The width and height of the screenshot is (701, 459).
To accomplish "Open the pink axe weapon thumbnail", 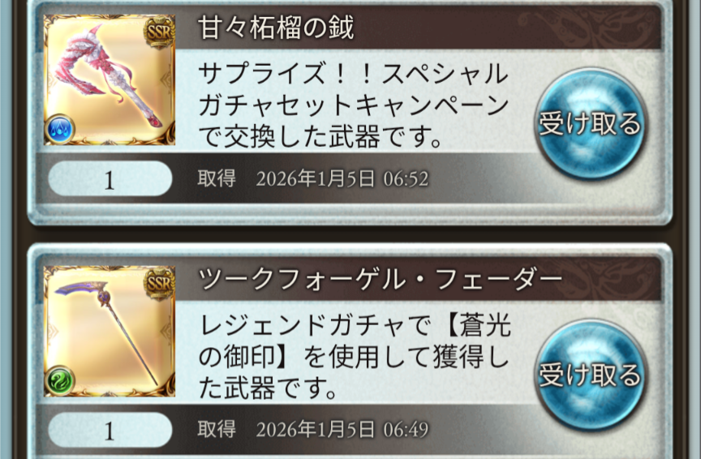I will (110, 80).
